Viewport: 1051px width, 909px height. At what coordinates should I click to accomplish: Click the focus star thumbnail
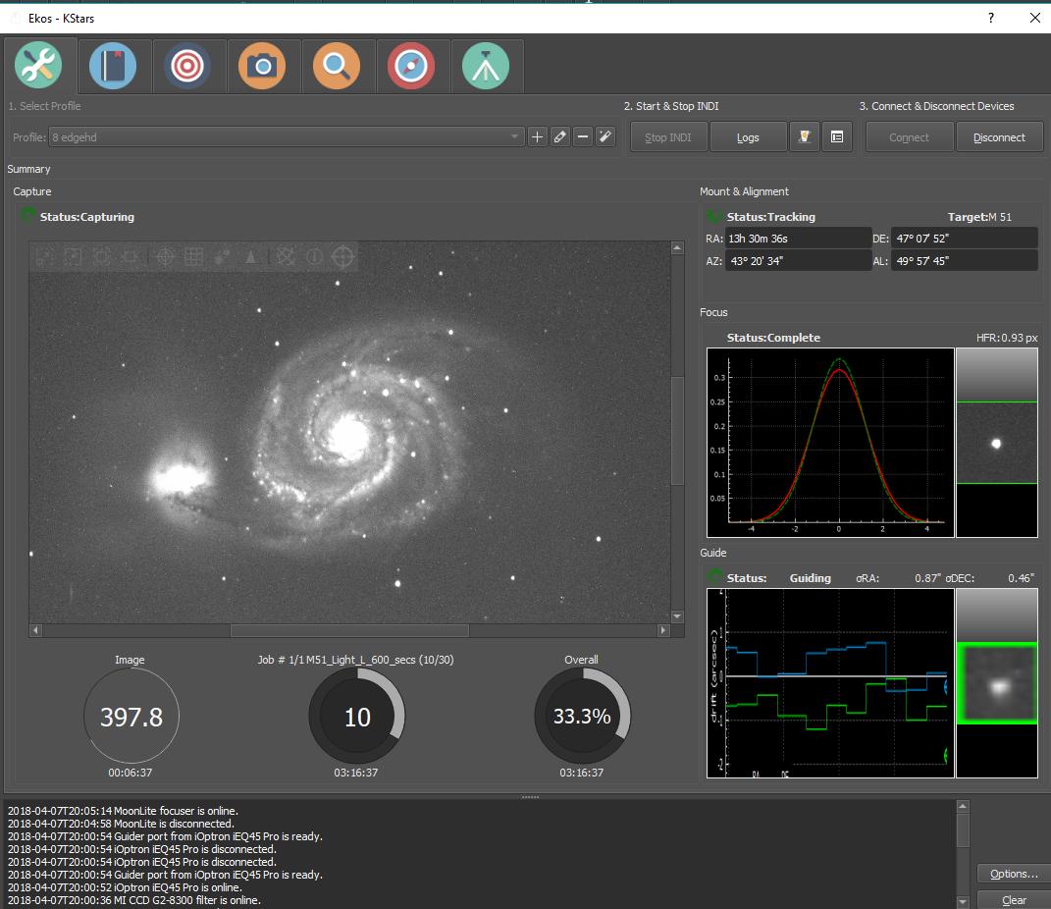[x=997, y=443]
